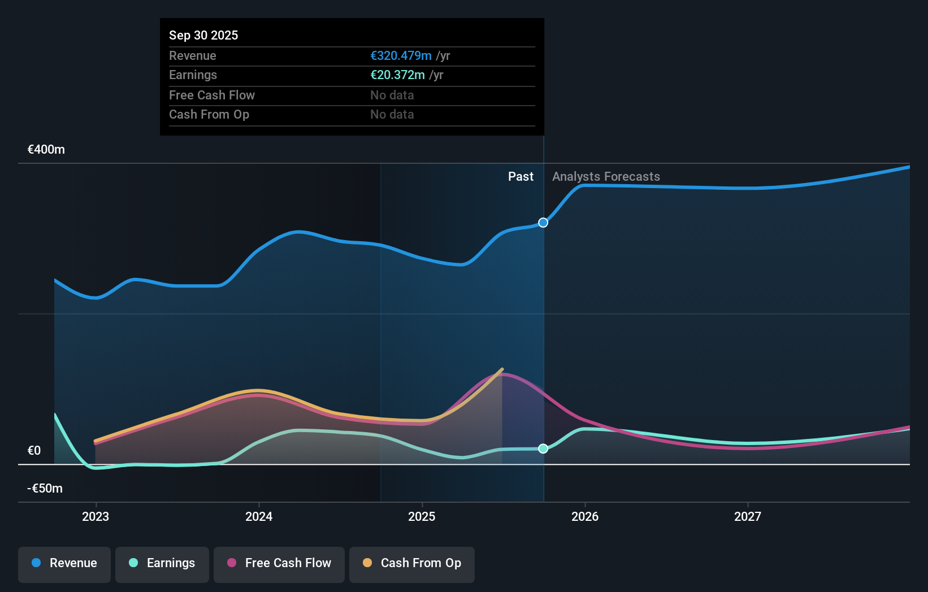Click the pink Free Cash Flow legend dot
The height and width of the screenshot is (592, 928).
232,563
